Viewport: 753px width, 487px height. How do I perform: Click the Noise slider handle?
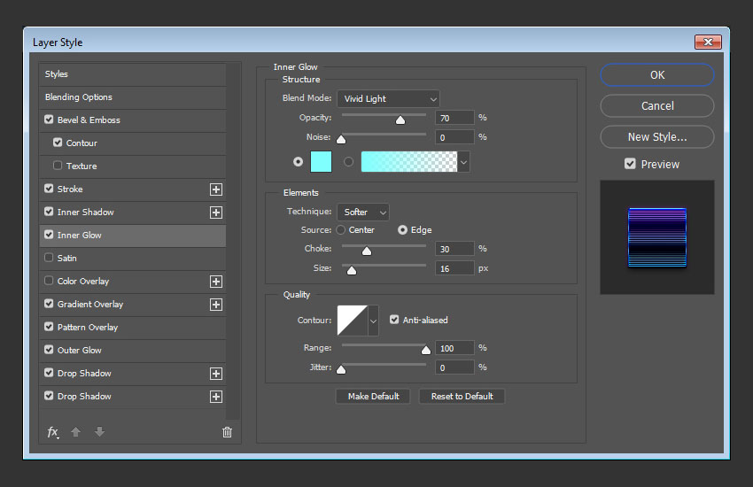[341, 140]
